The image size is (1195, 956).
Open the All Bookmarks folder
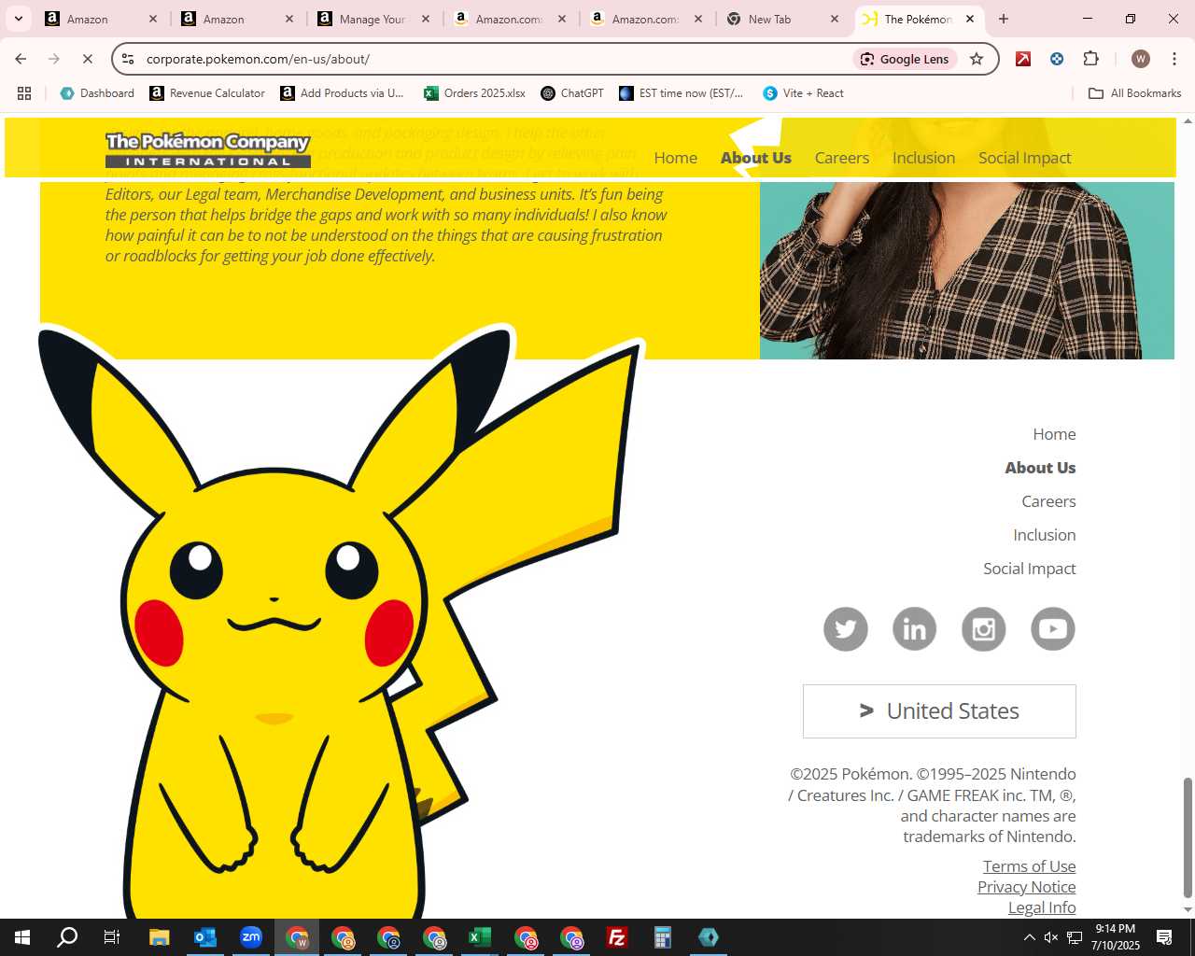(x=1135, y=93)
